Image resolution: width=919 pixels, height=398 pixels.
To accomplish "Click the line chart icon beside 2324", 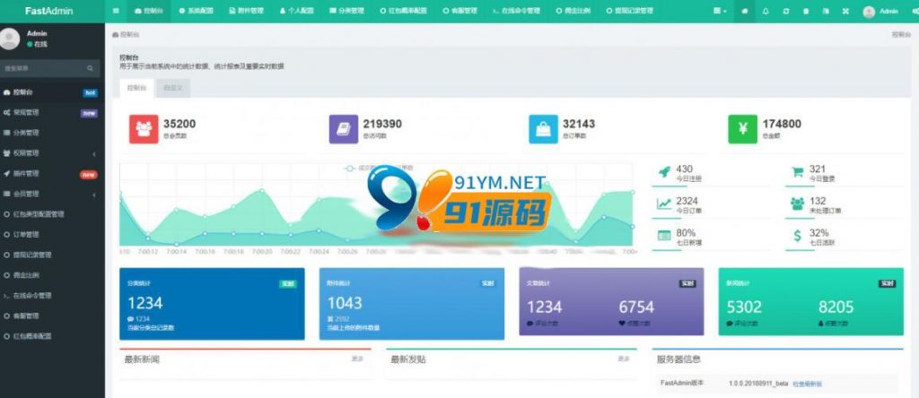I will click(x=664, y=203).
